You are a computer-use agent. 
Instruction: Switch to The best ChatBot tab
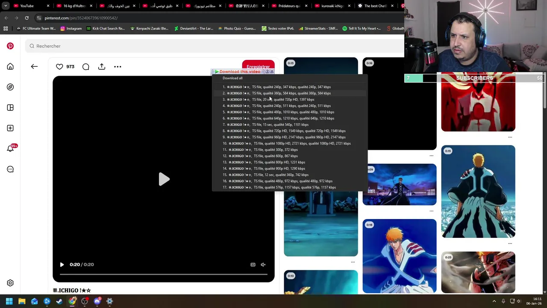[375, 6]
